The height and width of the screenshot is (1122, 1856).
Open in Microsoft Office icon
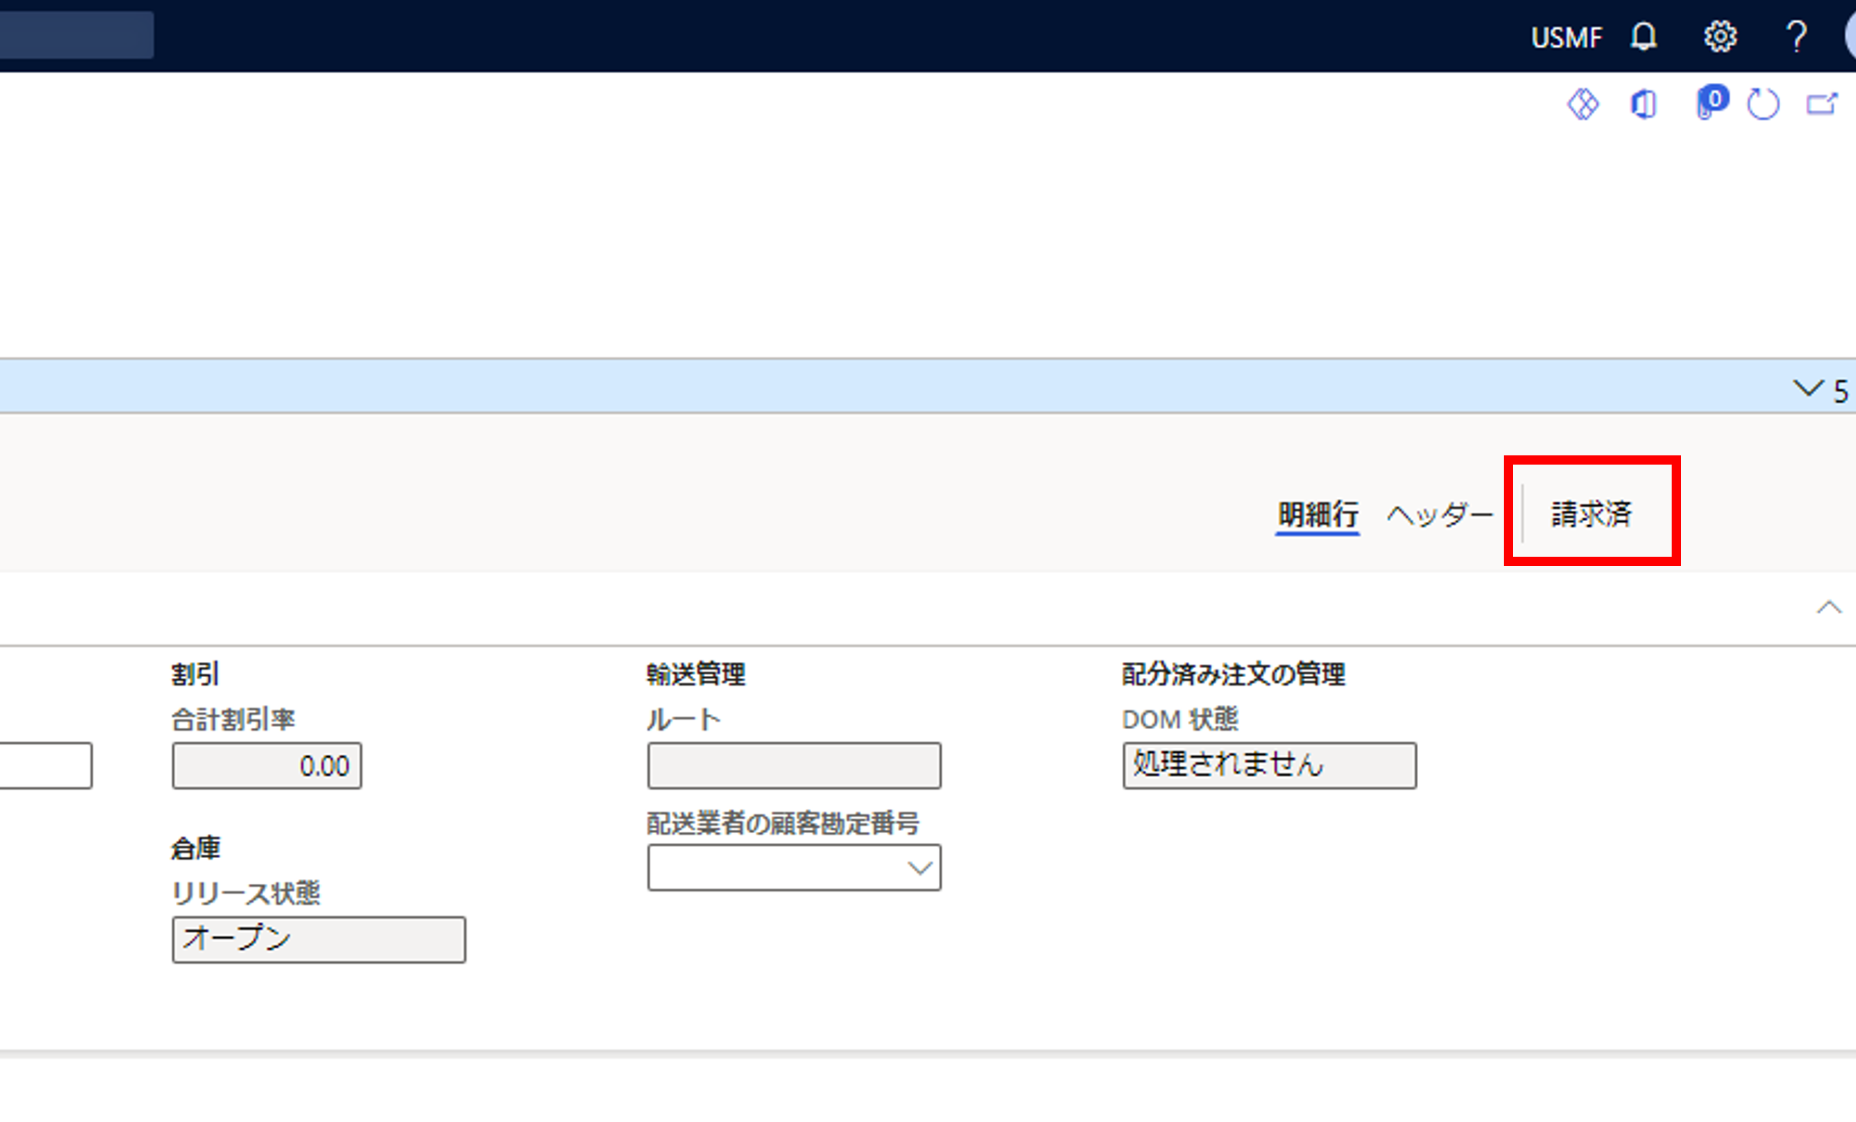click(x=1643, y=104)
